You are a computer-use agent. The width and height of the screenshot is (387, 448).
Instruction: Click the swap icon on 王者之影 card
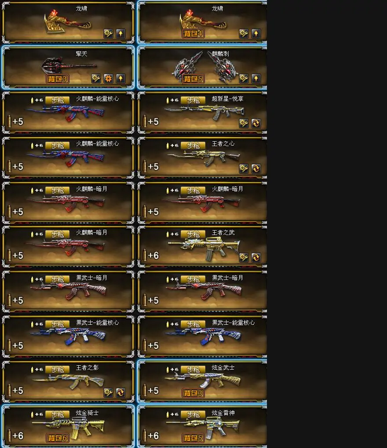[120, 393]
